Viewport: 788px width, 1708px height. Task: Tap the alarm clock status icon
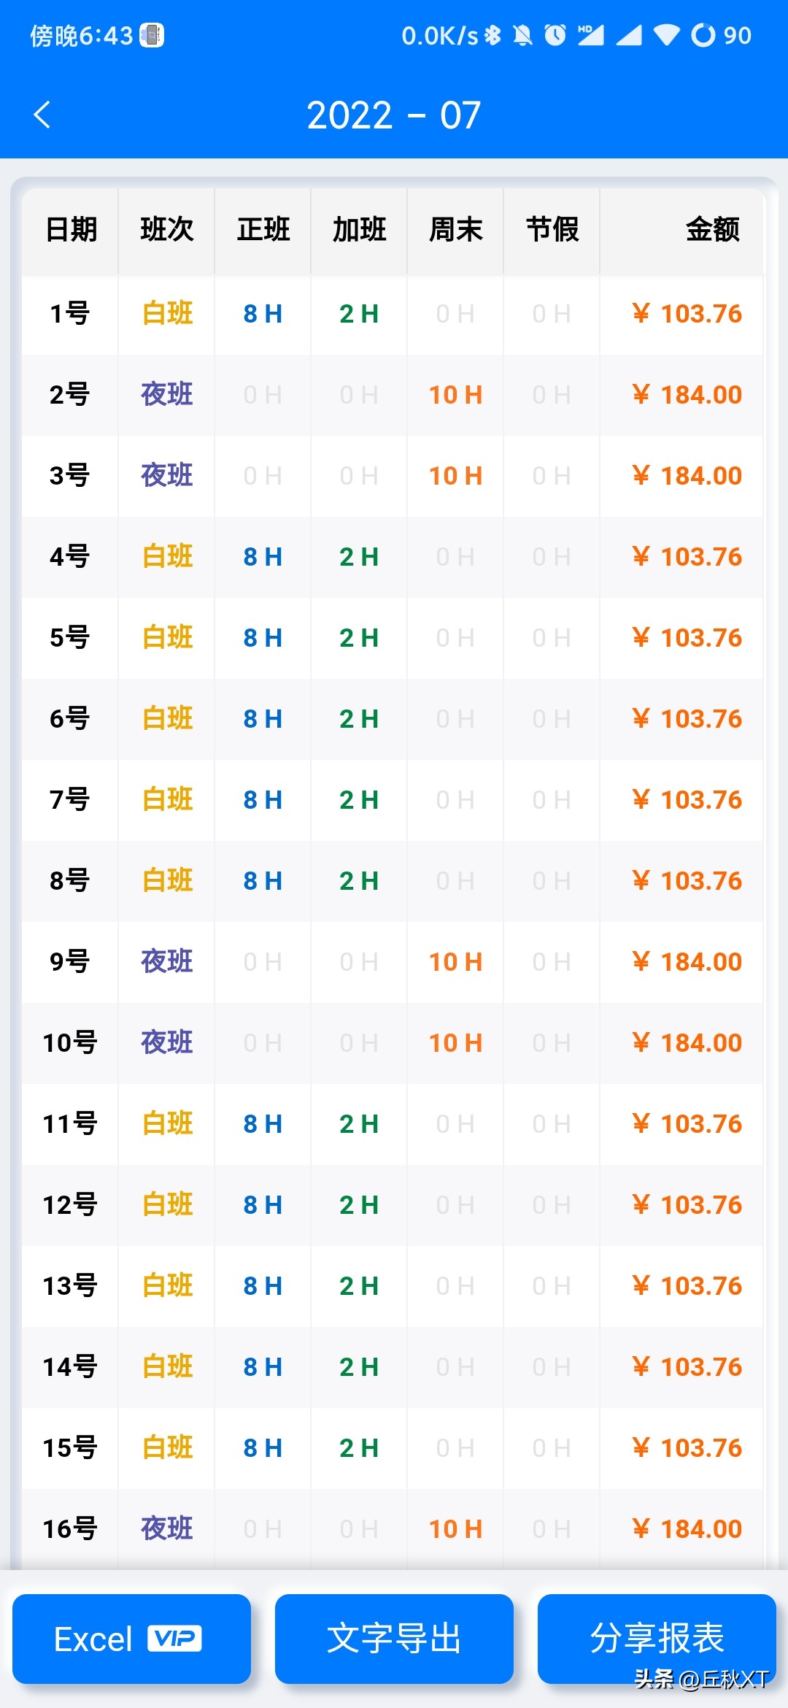pos(555,35)
